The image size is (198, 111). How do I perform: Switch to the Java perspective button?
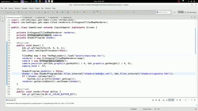(181, 12)
